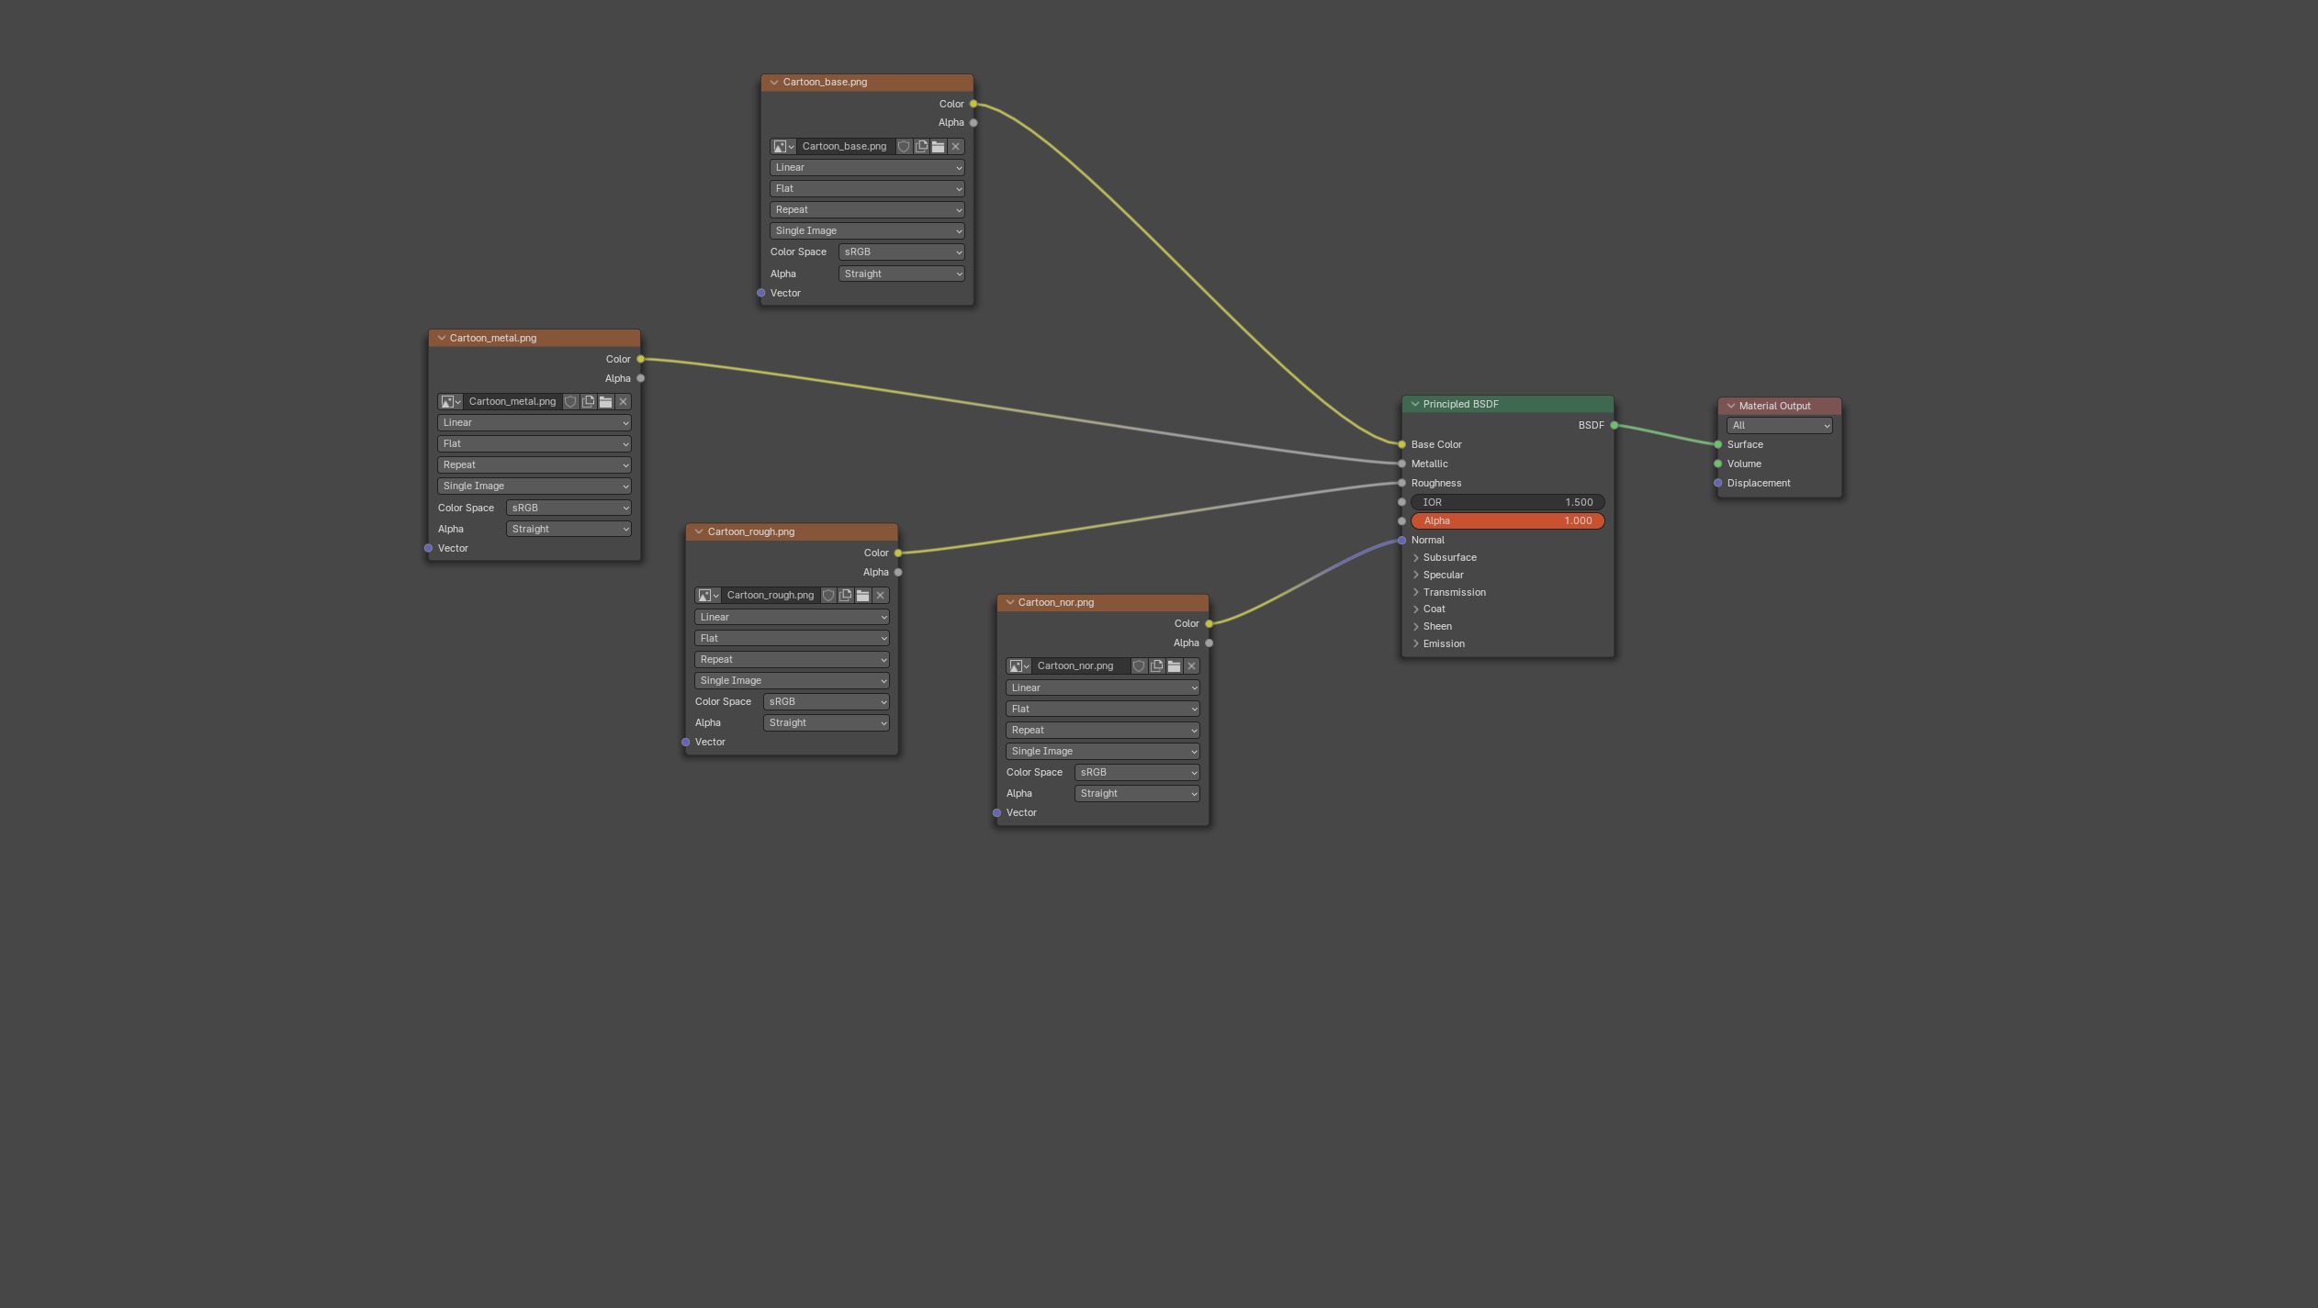Click the IOR value field 1.500
Image resolution: width=2318 pixels, height=1308 pixels.
pyautogui.click(x=1506, y=503)
